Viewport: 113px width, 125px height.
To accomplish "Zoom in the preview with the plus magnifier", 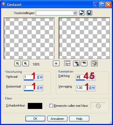I will pyautogui.click(x=26, y=63).
